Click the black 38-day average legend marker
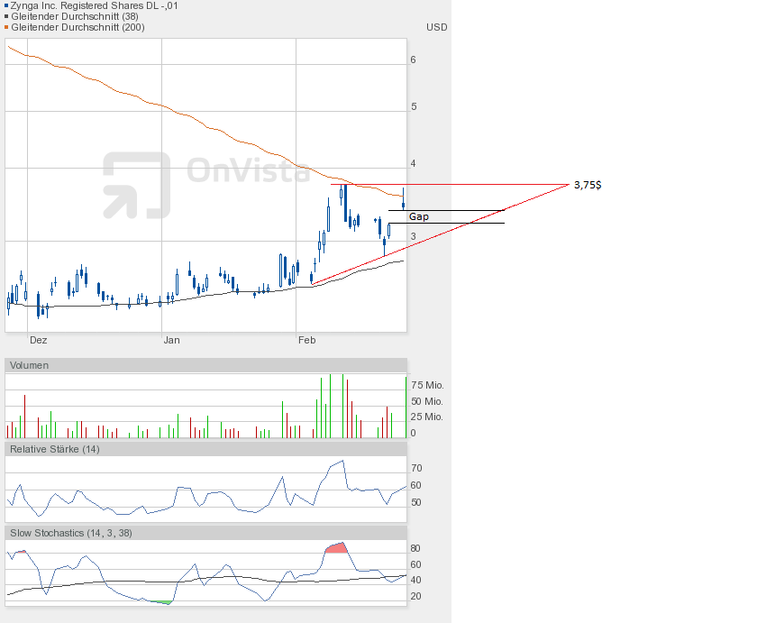This screenshot has height=623, width=766. click(x=7, y=17)
